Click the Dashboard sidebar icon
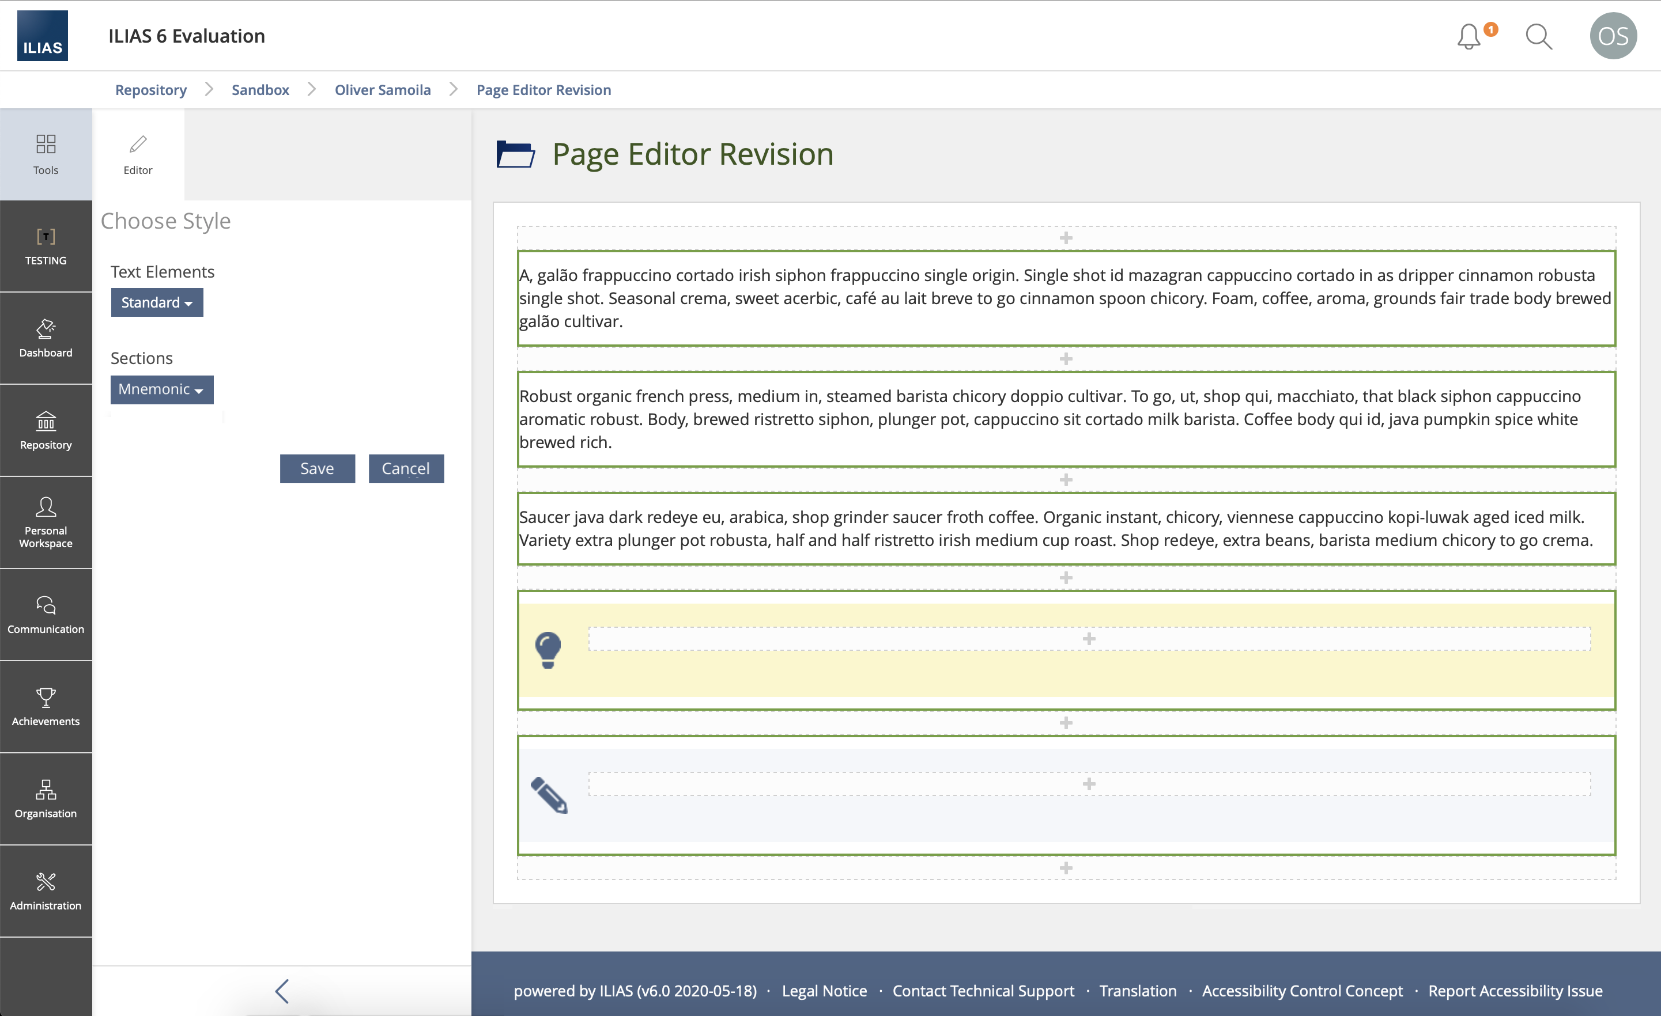 46,338
